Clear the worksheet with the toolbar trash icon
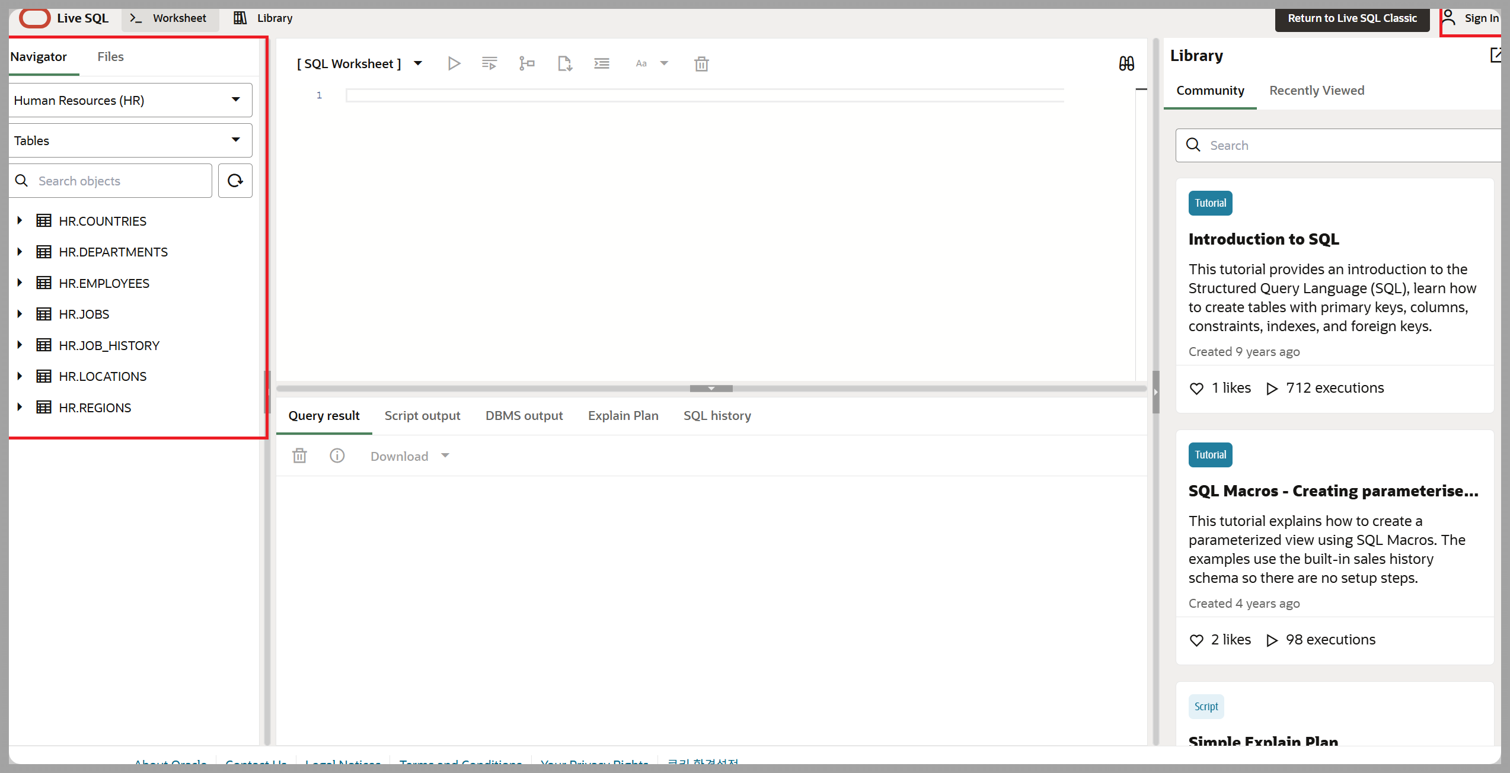The width and height of the screenshot is (1510, 773). coord(701,63)
